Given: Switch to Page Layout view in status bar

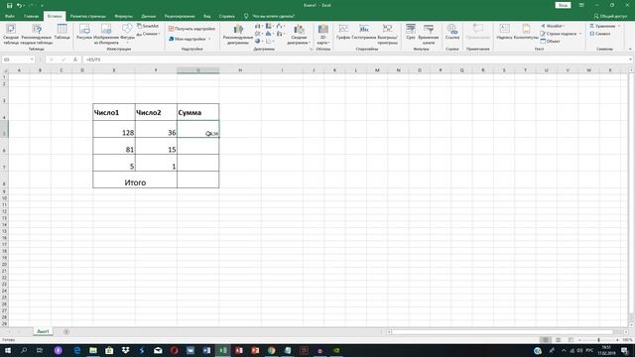Looking at the screenshot, I should click(x=558, y=340).
